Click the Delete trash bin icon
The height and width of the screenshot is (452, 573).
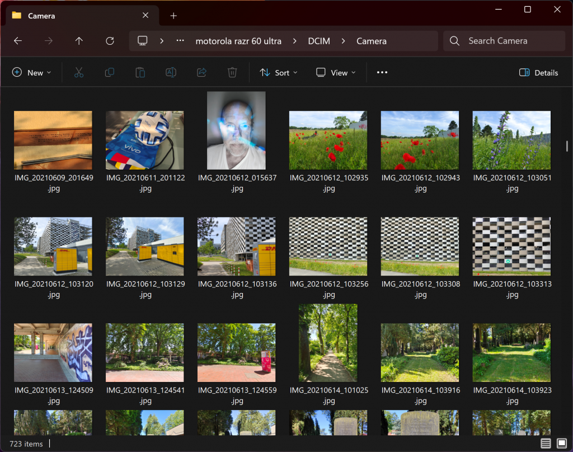tap(232, 72)
